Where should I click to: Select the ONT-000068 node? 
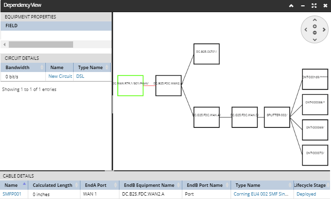315,105
